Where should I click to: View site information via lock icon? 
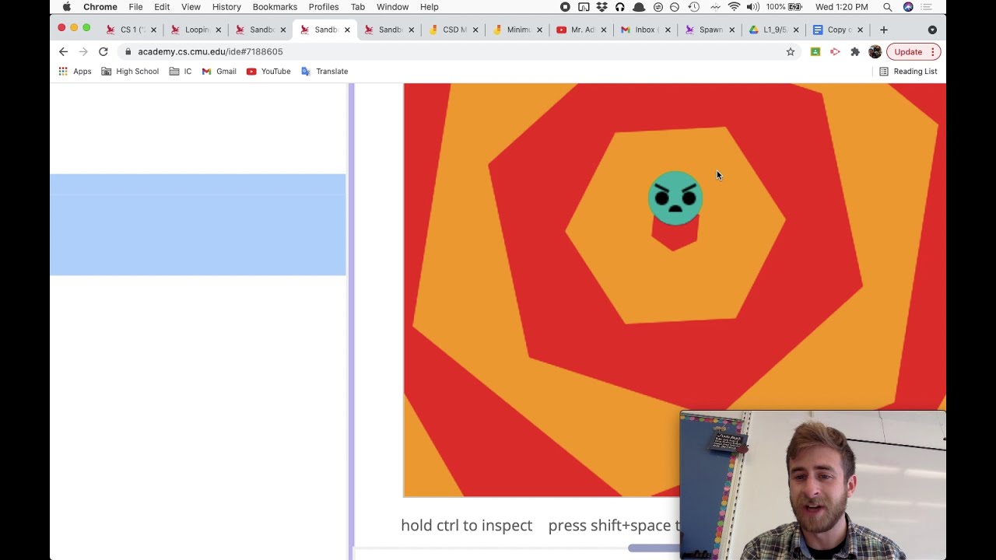(128, 51)
